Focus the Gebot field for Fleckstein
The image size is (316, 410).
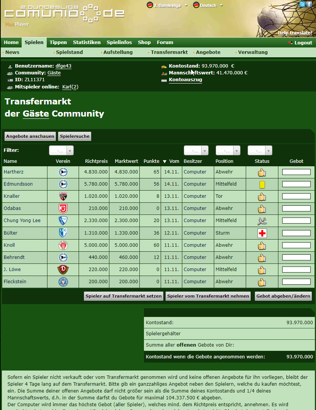tap(296, 282)
